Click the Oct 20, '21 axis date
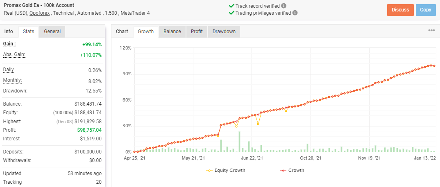Viewport: 440px width, 187px height. point(311,158)
